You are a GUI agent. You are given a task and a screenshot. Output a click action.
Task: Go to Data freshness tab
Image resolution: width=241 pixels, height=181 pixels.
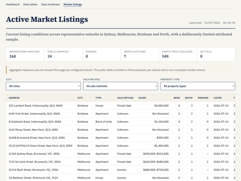point(51,4)
